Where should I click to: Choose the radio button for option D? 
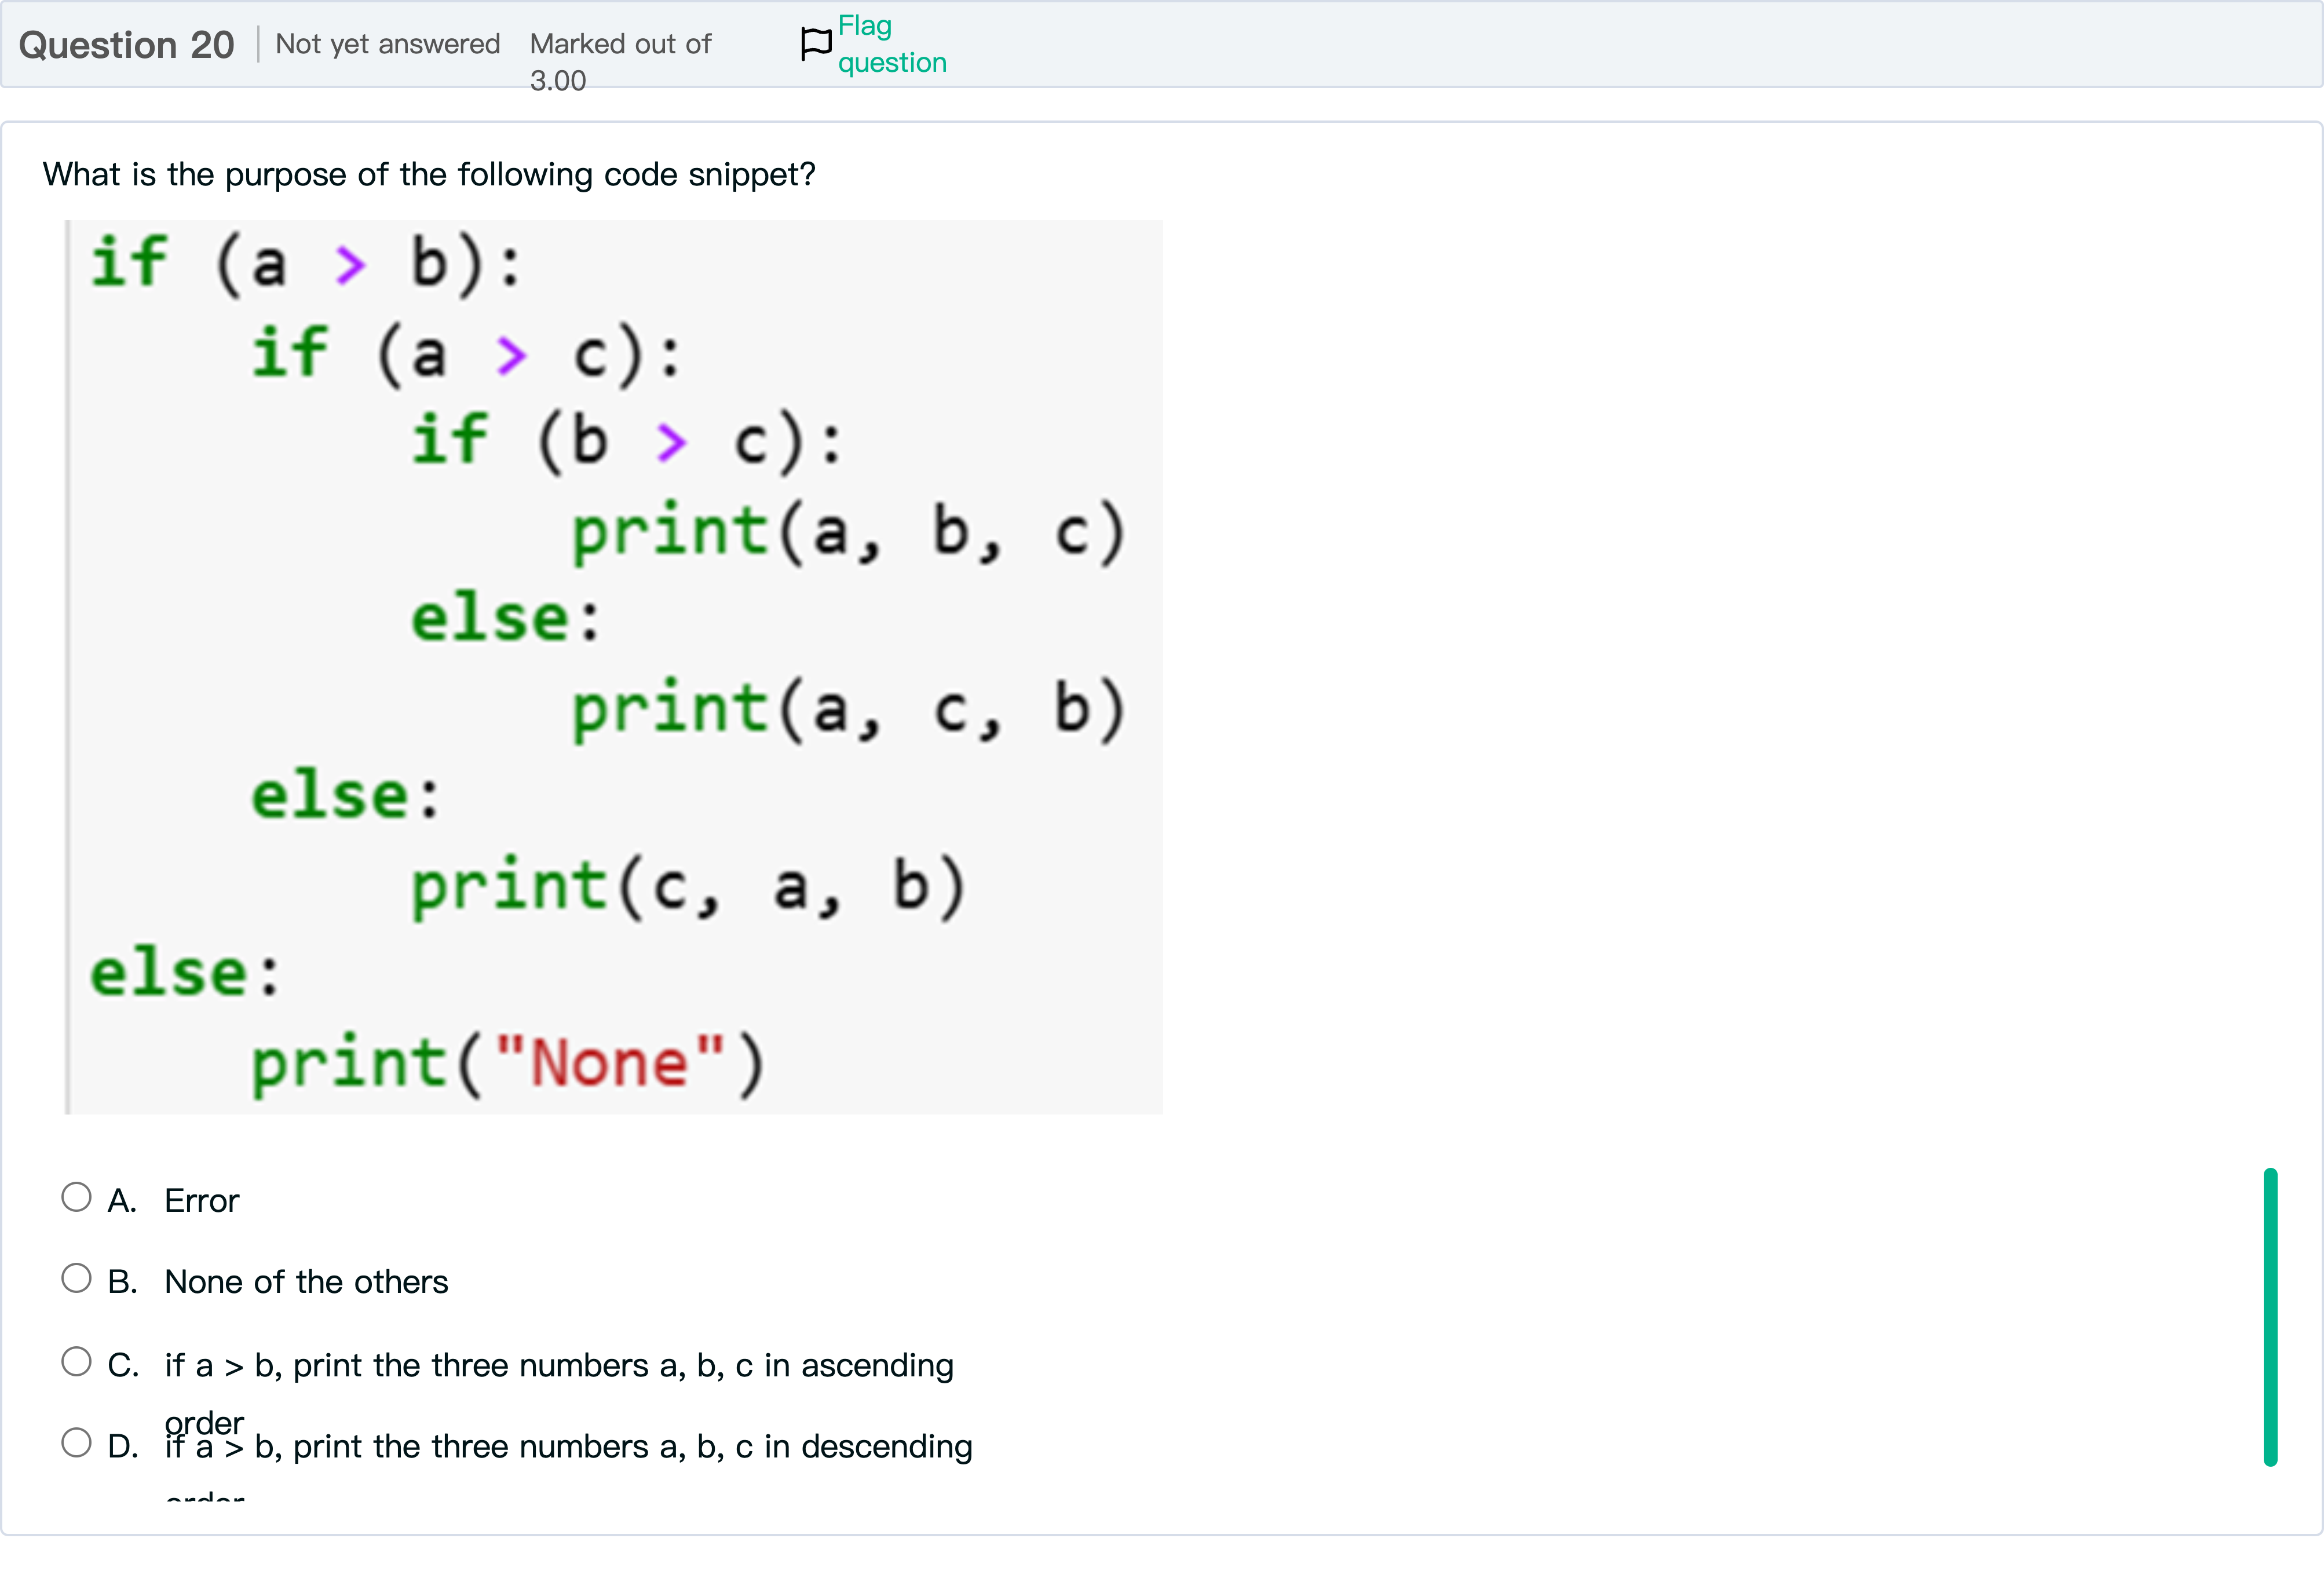(x=76, y=1442)
